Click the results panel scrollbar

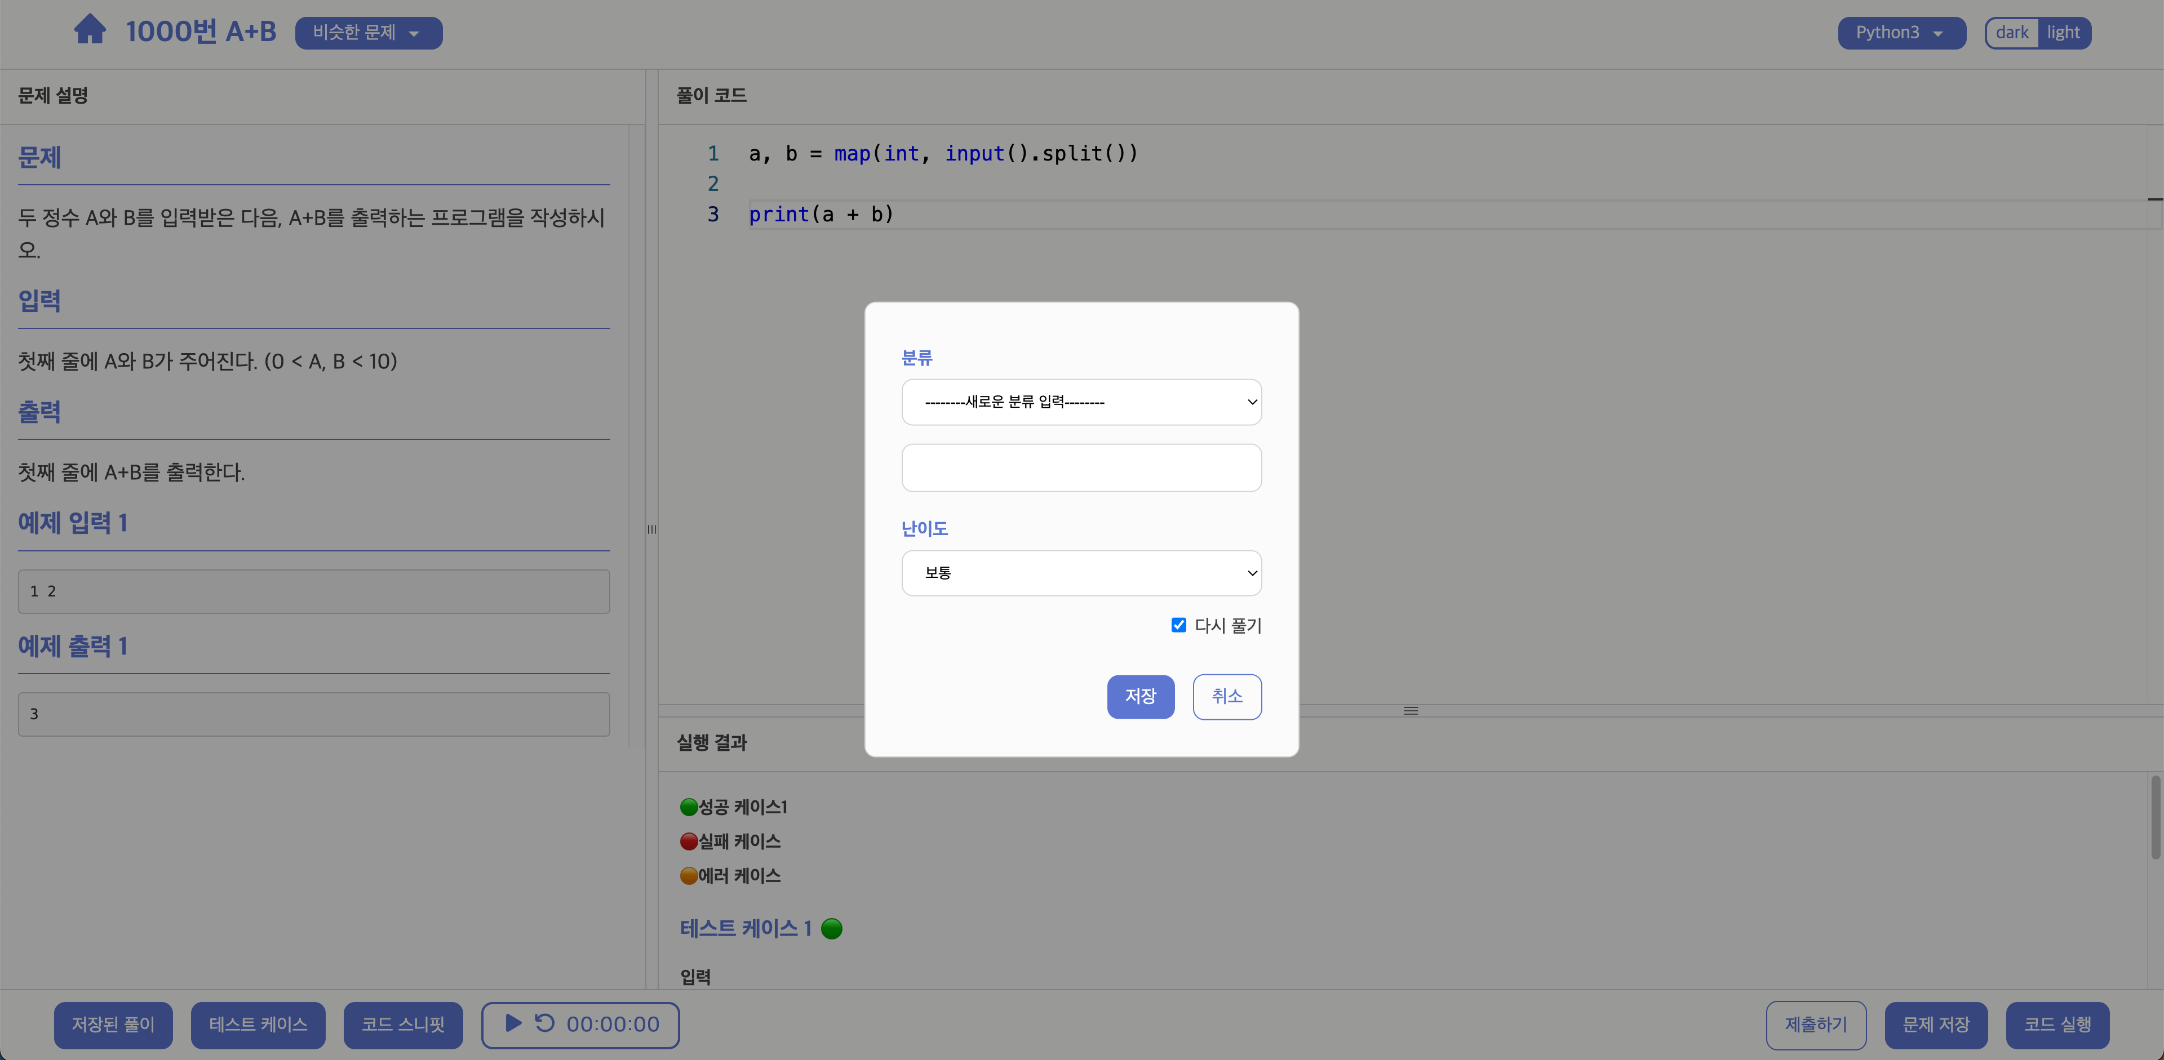[2155, 818]
